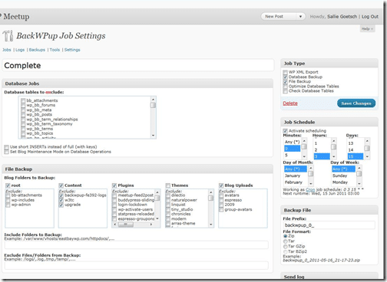This screenshot has width=387, height=282.
Task: Click the Meetup site title
Action: pyautogui.click(x=16, y=17)
